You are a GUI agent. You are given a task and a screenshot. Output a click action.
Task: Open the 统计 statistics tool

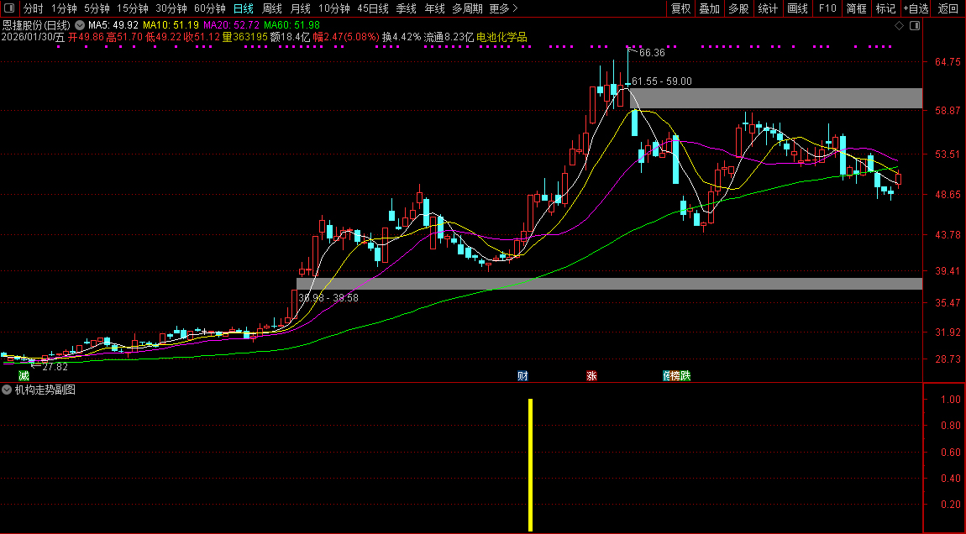tap(768, 8)
